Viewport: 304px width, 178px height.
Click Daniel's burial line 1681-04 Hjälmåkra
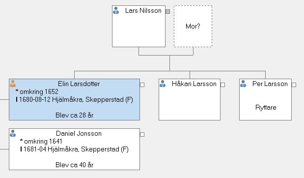pos(74,149)
